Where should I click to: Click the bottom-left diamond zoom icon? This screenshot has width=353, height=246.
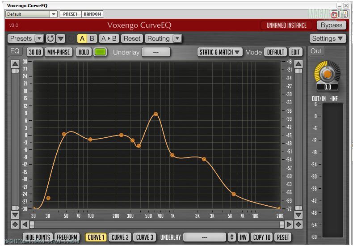15,225
